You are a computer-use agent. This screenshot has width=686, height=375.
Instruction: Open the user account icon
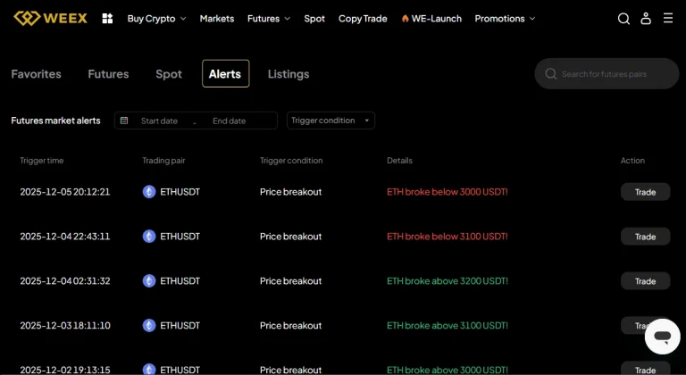[646, 19]
